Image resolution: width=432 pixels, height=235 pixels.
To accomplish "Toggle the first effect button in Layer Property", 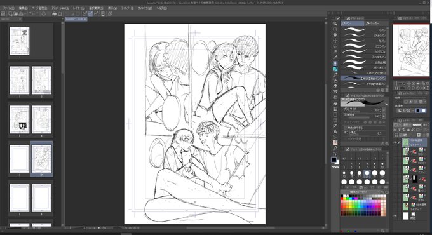I will click(x=406, y=102).
